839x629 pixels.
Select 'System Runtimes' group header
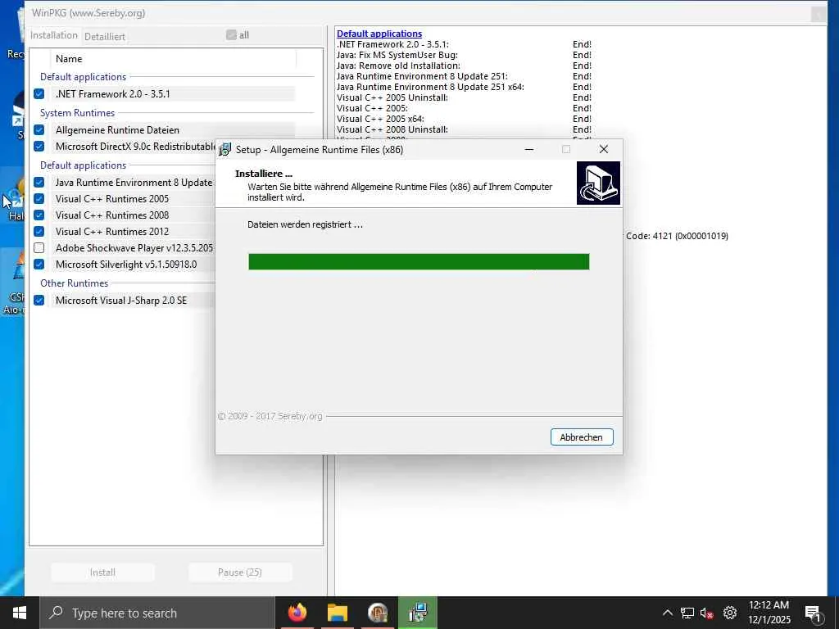[78, 113]
